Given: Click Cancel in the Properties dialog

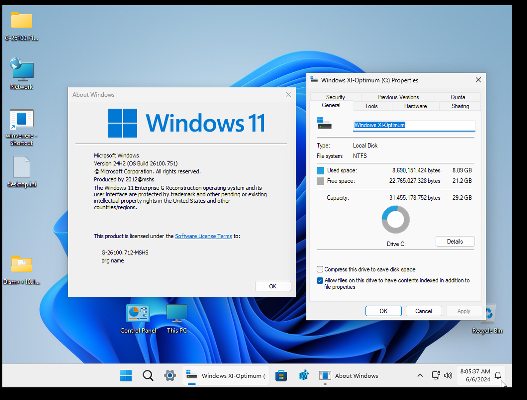Looking at the screenshot, I should pos(424,311).
